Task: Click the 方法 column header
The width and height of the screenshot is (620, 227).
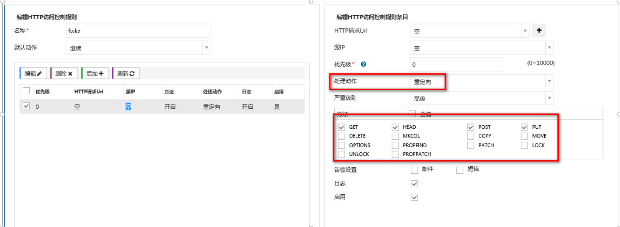Action: click(169, 92)
